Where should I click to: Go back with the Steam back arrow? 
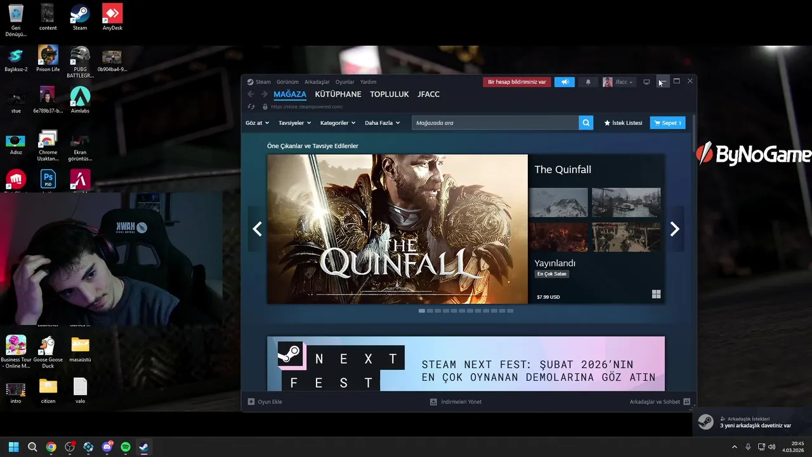251,94
